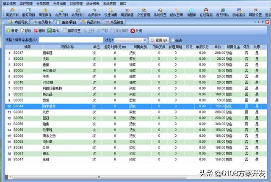Click 修改 to edit selected item
This screenshot has width=271, height=182.
point(26,31)
